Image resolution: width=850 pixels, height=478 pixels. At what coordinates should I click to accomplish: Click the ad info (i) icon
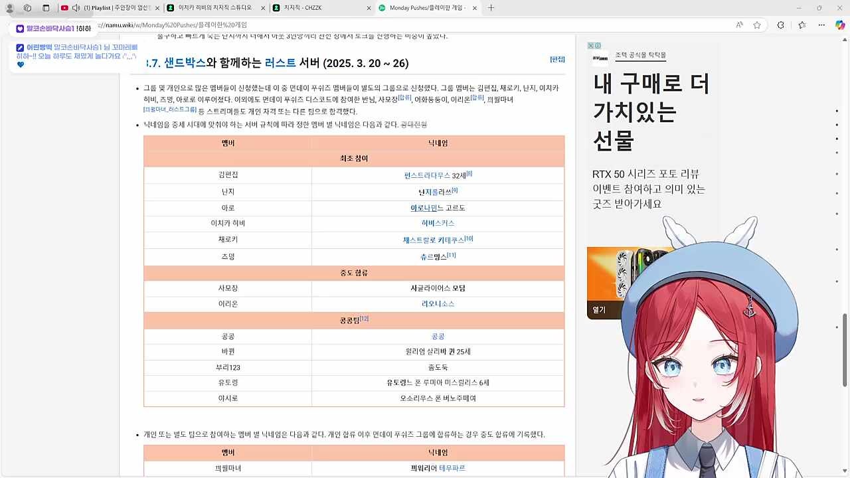point(598,46)
